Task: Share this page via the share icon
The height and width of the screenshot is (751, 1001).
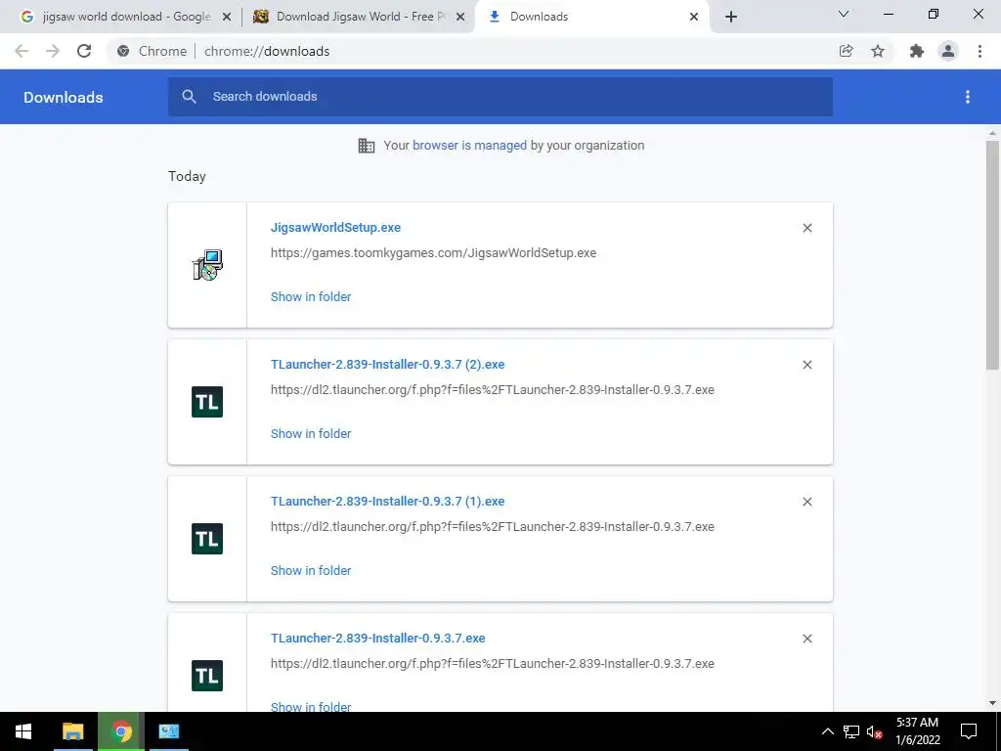Action: pyautogui.click(x=846, y=51)
